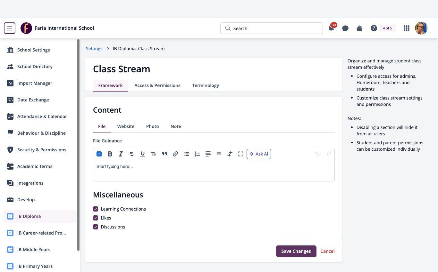Viewport: 438px width, 272px height.
Task: Click the arrows icon before fullscreen
Action: 230,154
